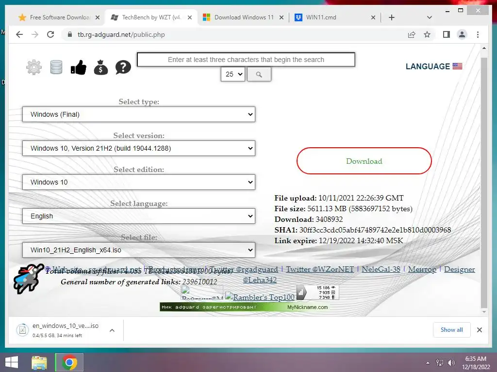
Task: Click Show all downloads
Action: click(x=451, y=329)
